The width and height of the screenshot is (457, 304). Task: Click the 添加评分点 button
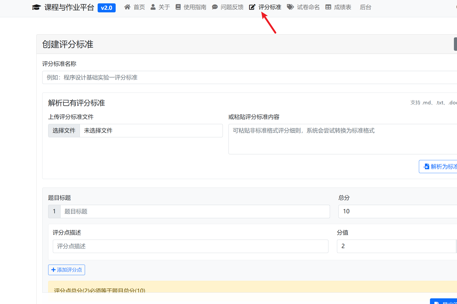tap(66, 270)
